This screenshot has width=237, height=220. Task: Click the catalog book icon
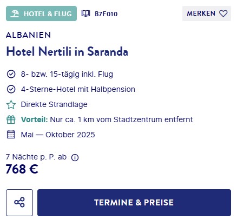(85, 14)
